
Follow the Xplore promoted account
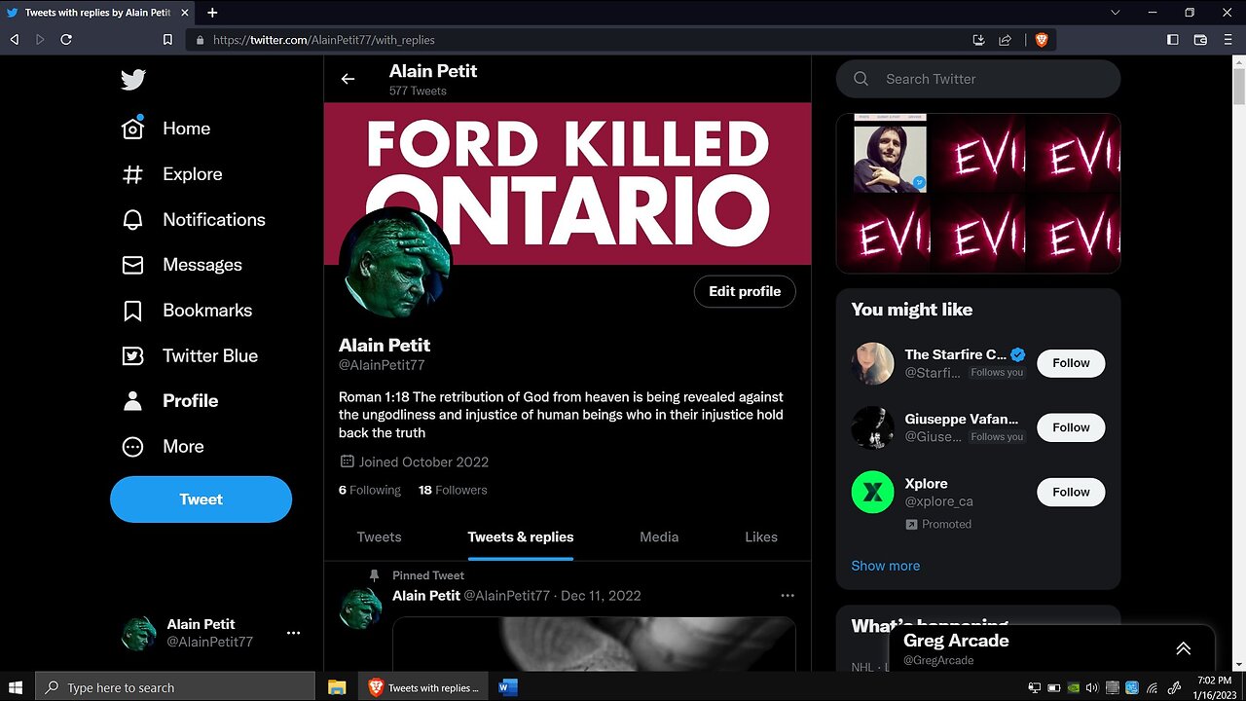click(x=1071, y=492)
